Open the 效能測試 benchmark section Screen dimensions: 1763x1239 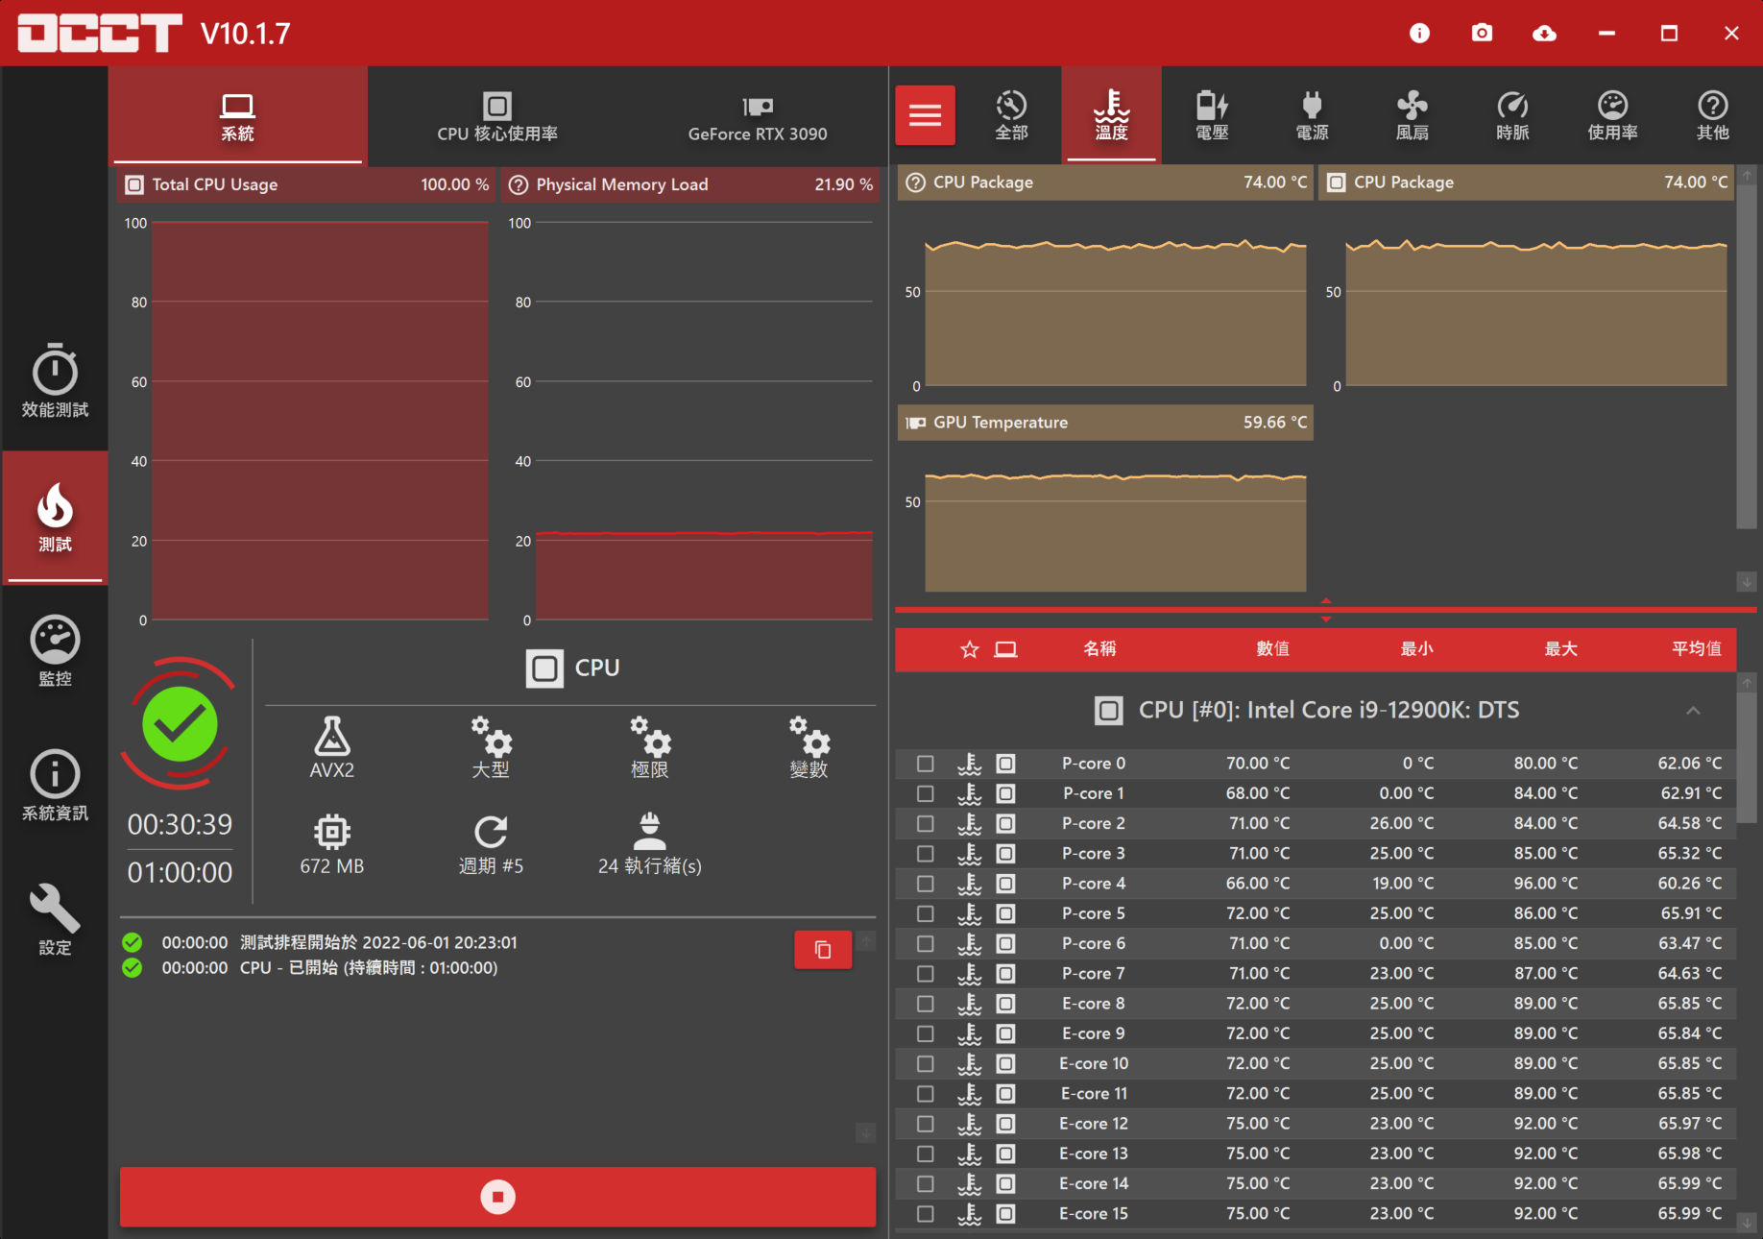[55, 381]
